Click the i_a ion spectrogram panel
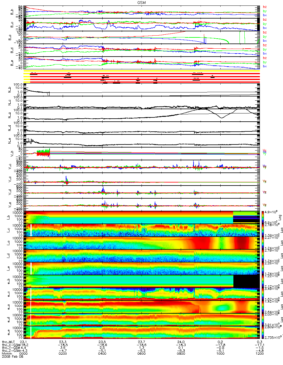The image size is (283, 365). [x=142, y=243]
